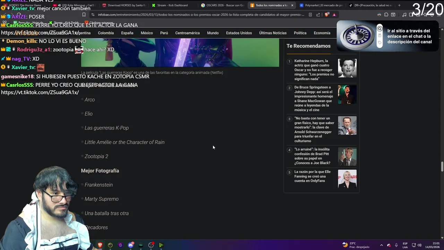Screen dimensions: 444x250
Task: Bookmark this page with bookmark icon
Action: [84, 15]
